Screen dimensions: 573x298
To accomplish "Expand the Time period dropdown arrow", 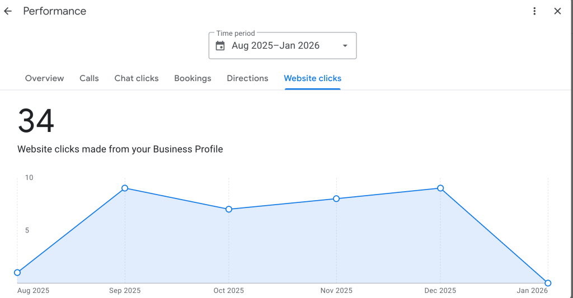I will 345,46.
